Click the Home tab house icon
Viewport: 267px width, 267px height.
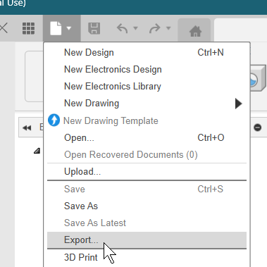[x=195, y=31]
